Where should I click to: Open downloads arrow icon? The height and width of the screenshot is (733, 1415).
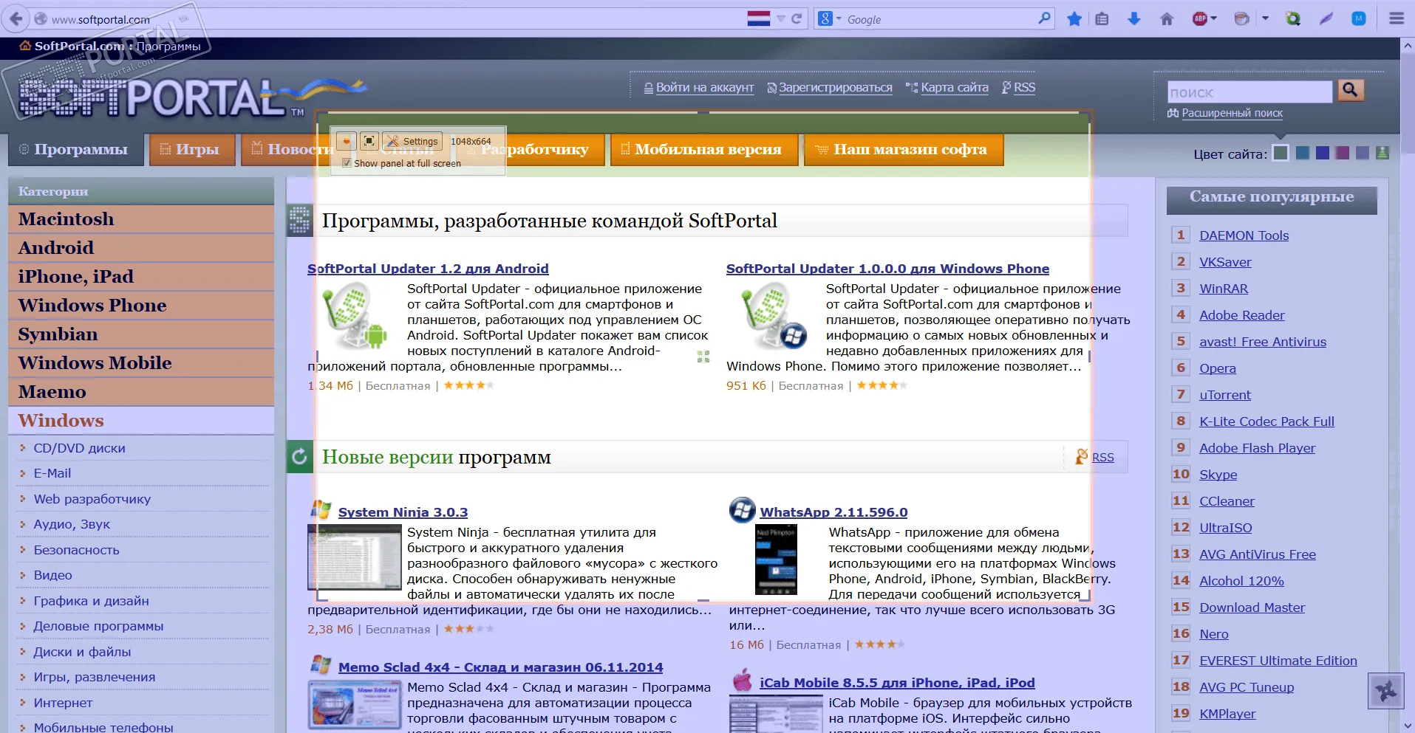(x=1133, y=19)
